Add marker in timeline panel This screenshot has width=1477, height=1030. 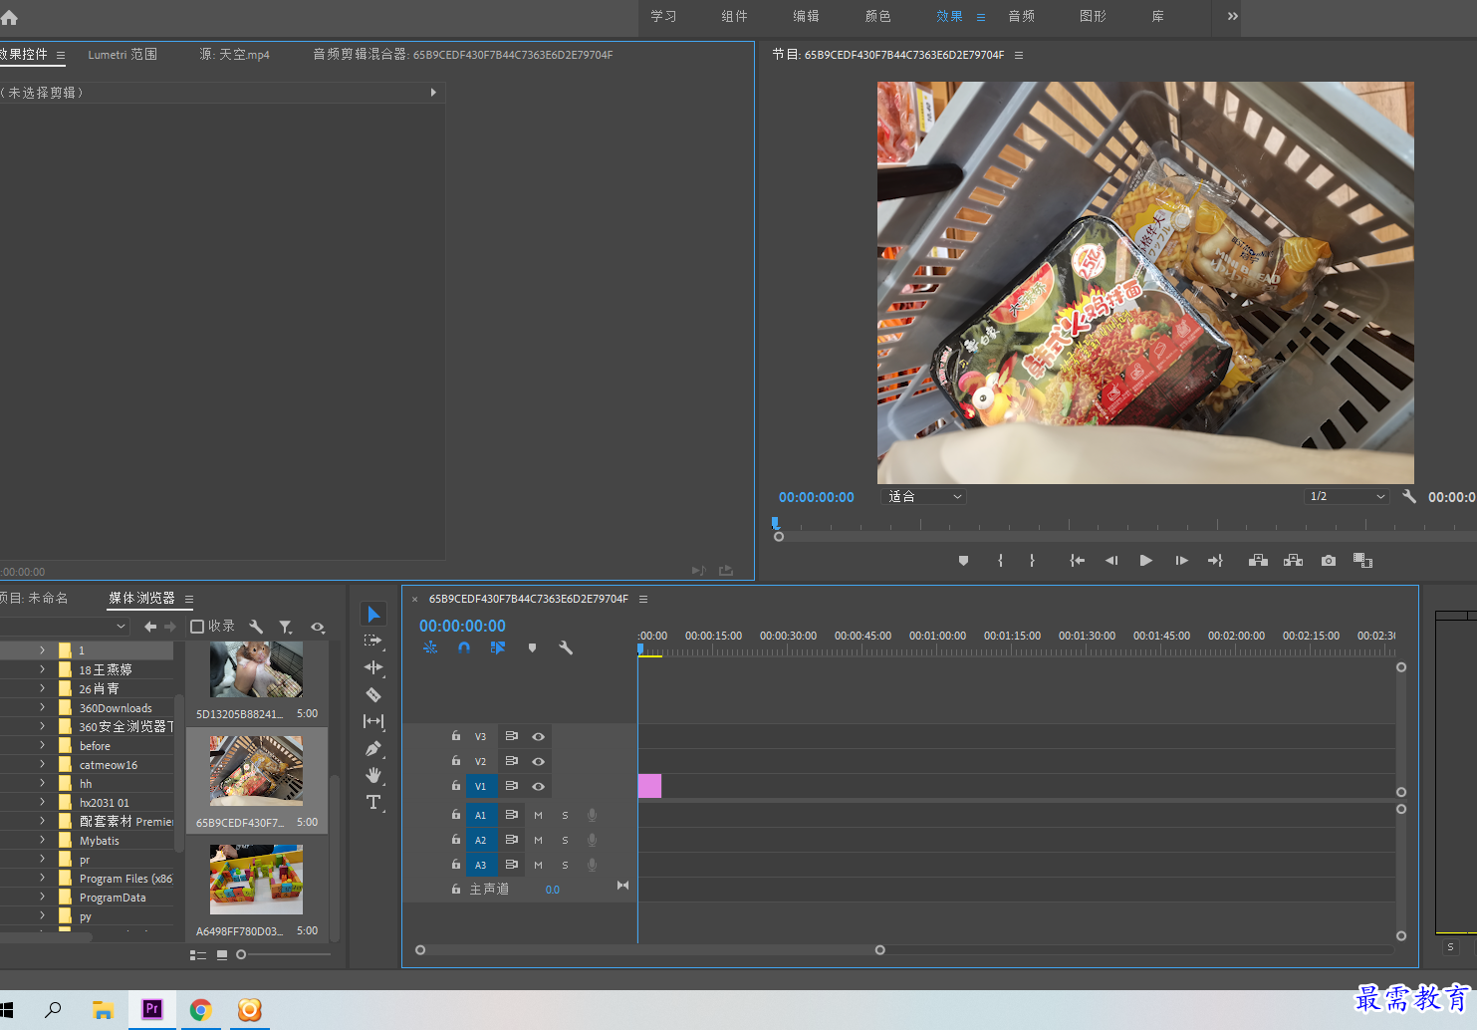click(532, 647)
